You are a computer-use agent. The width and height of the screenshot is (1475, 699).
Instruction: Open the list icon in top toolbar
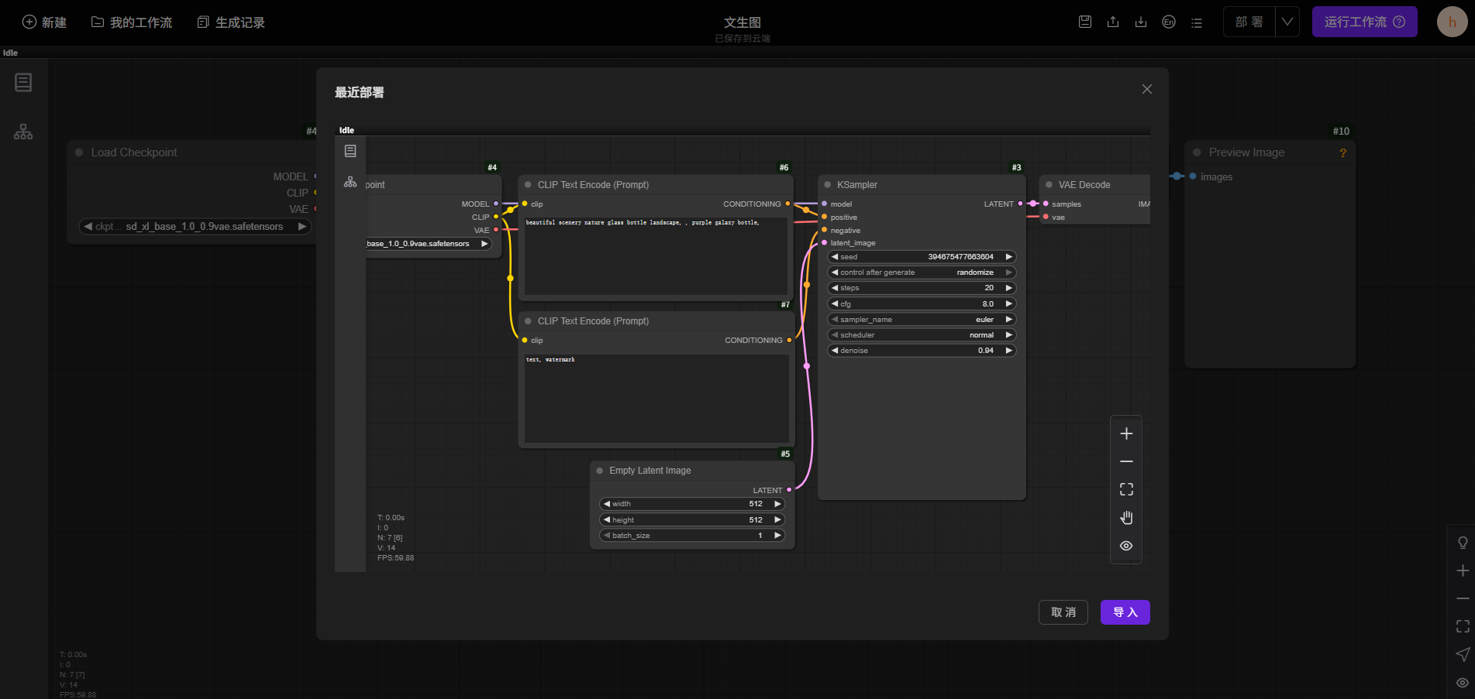pos(1197,22)
